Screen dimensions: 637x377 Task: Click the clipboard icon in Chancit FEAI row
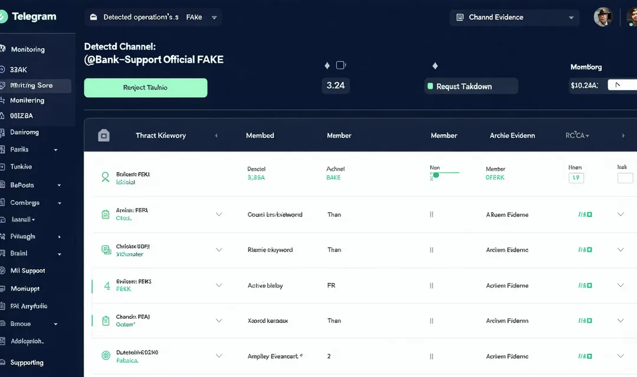point(106,320)
